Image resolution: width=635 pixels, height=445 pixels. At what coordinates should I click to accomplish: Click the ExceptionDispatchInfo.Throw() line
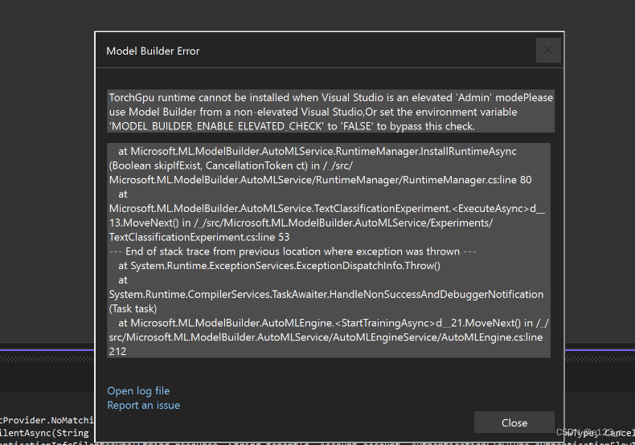click(279, 266)
